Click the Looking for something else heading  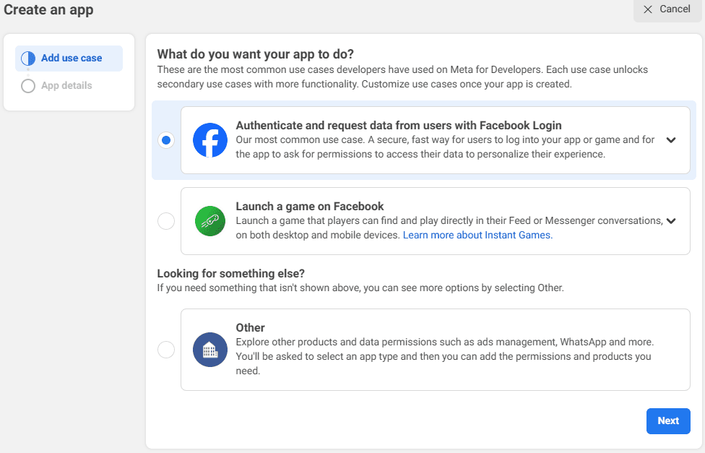coord(230,274)
